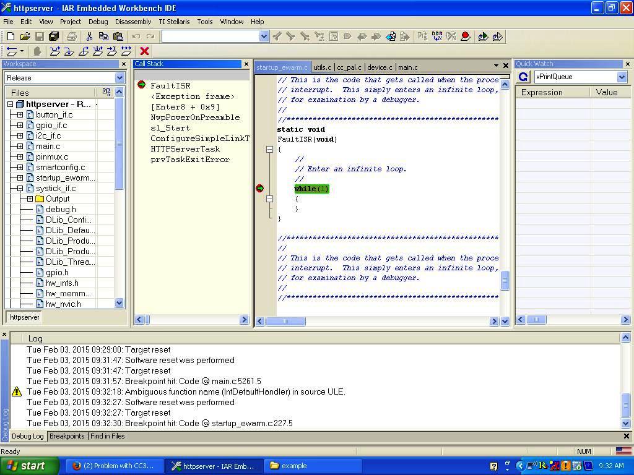Click the Reset debugger icon
Screen dimensions: 634x475
pyautogui.click(x=12, y=51)
